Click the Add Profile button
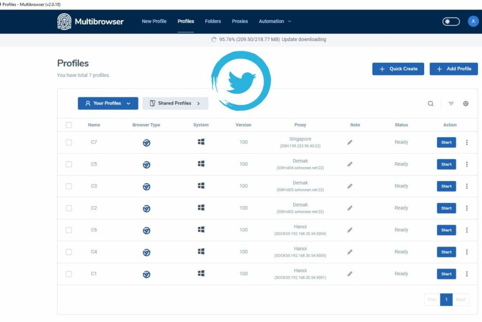482x322 pixels. tap(454, 69)
